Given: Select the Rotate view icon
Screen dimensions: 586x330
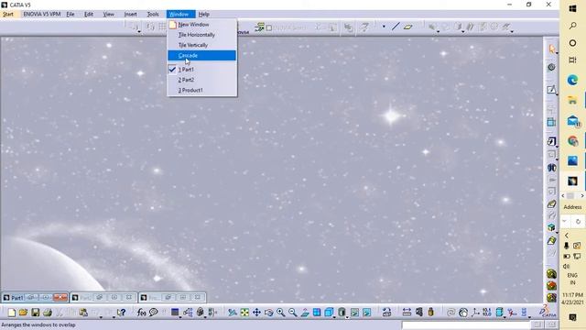Looking at the screenshot, I should pos(268,313).
